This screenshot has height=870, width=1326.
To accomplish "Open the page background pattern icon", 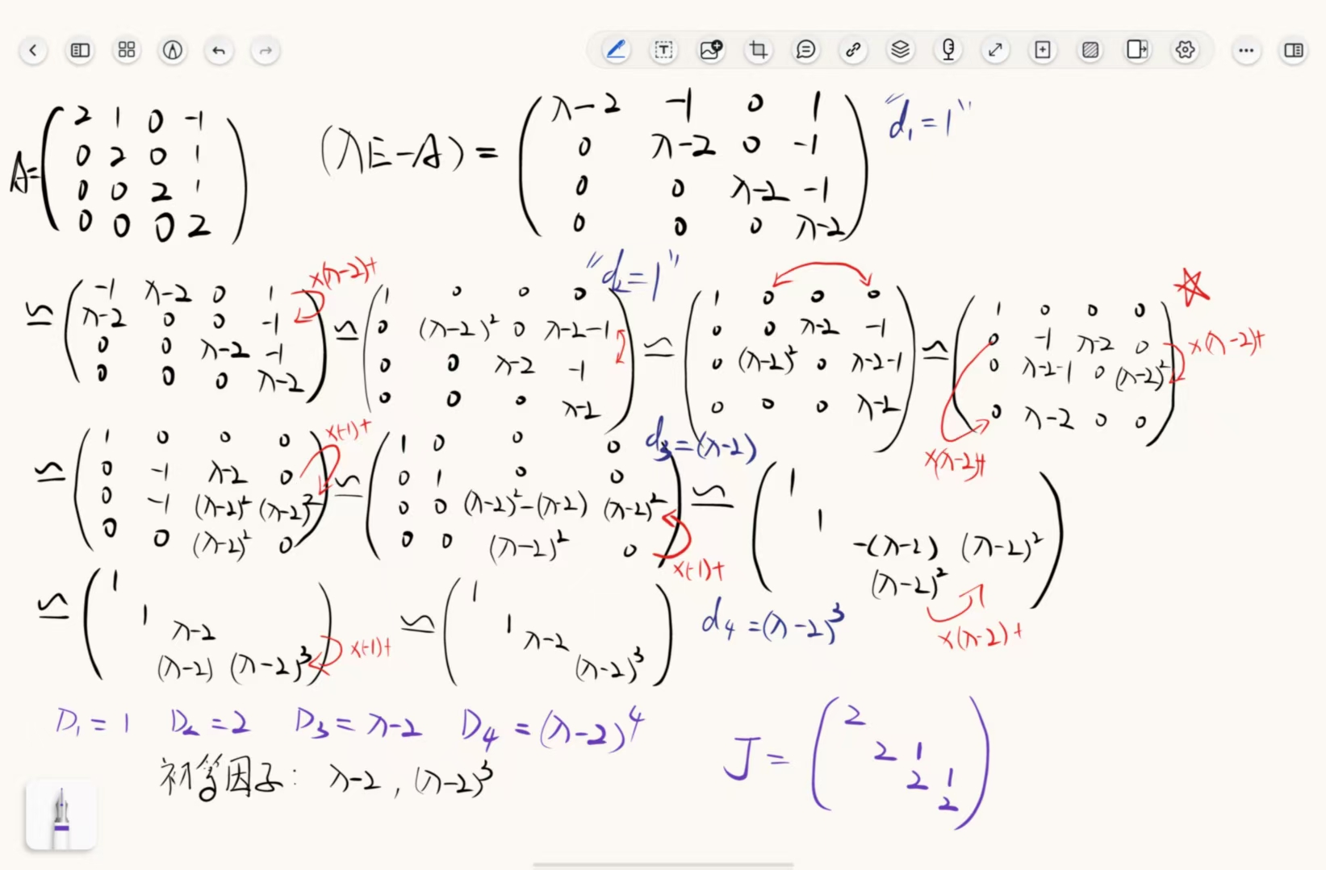I will click(x=1090, y=50).
